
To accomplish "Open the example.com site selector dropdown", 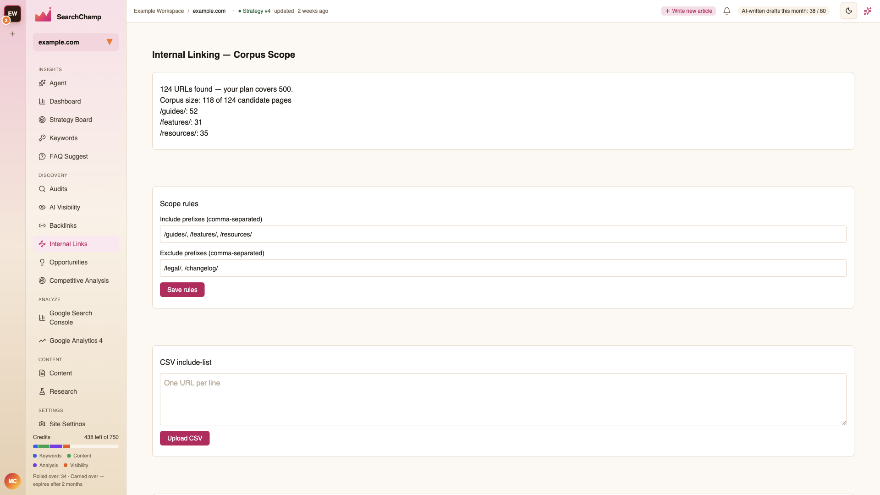I will pyautogui.click(x=76, y=42).
